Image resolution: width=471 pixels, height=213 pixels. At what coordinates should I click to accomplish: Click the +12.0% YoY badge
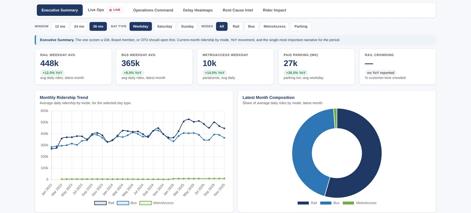click(52, 73)
